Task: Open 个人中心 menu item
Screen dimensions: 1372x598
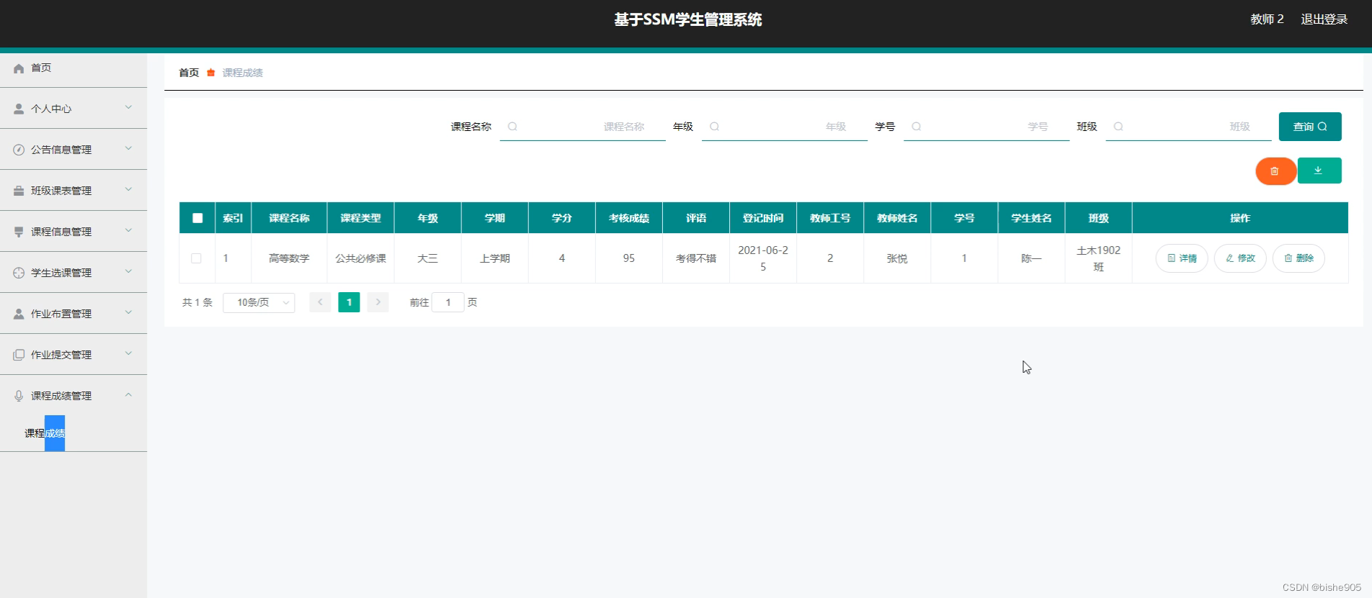Action: click(x=73, y=109)
